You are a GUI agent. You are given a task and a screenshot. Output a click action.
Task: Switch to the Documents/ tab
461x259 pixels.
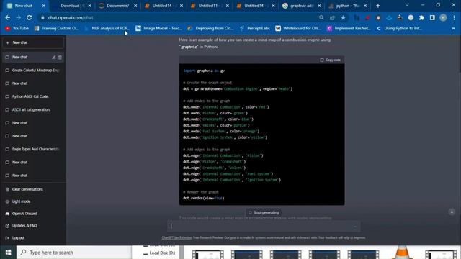(117, 6)
